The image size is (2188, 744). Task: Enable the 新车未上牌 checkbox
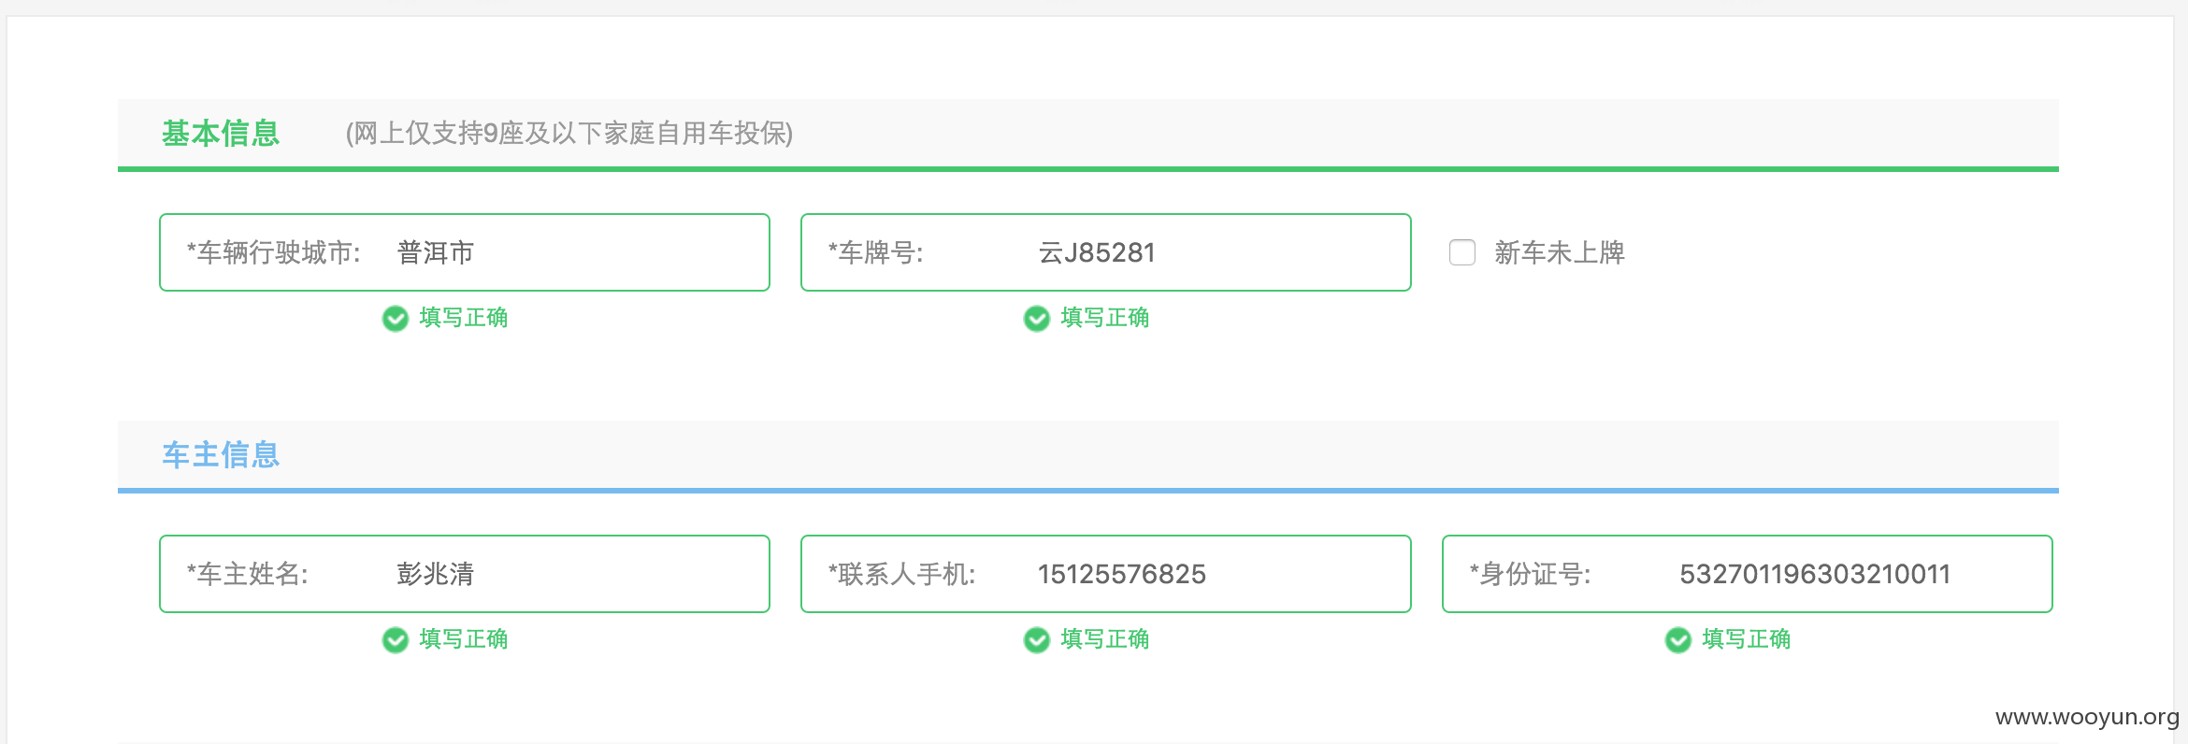pyautogui.click(x=1462, y=252)
